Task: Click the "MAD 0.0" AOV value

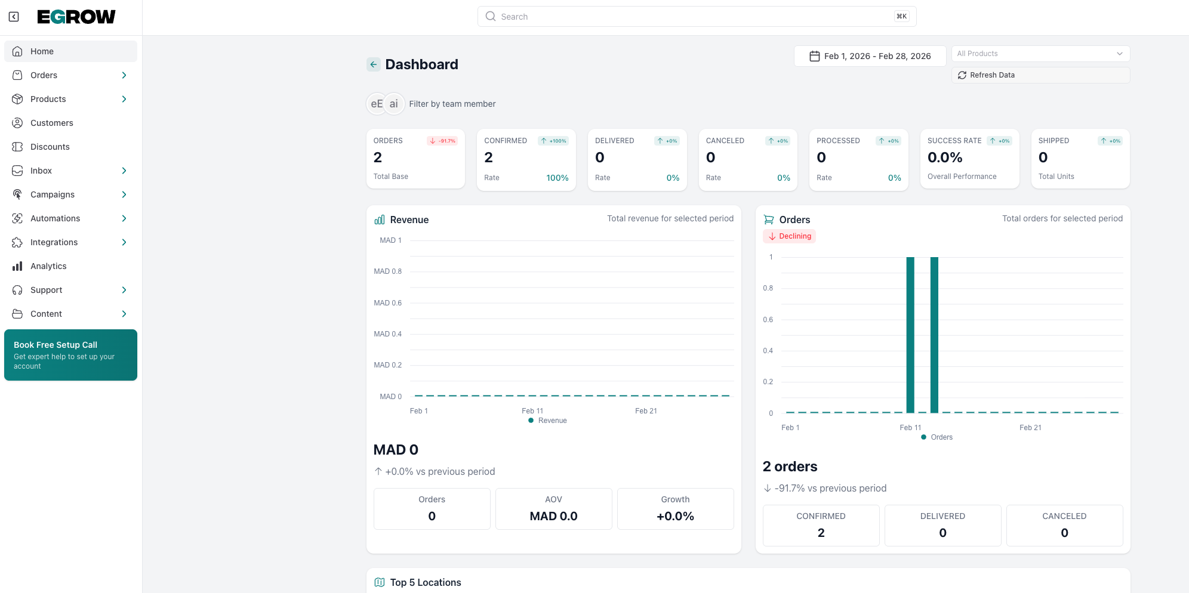Action: tap(554, 516)
